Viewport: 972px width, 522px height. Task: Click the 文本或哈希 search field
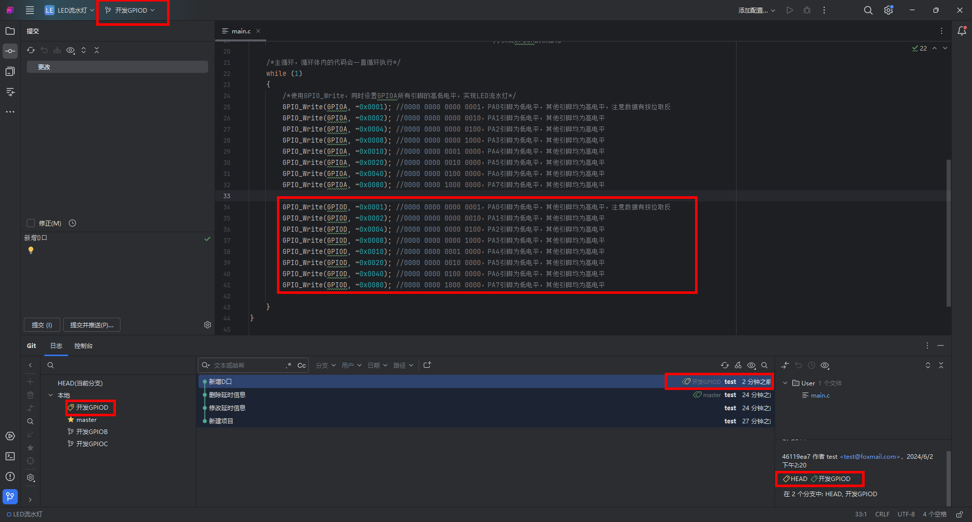tap(247, 365)
